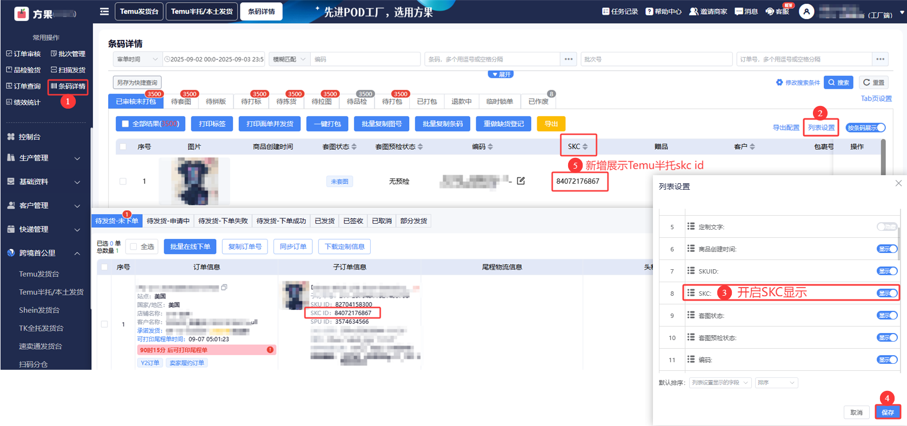Save the list settings with 保存

[x=888, y=412]
